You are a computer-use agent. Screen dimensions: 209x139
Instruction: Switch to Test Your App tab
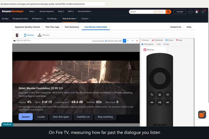point(52,27)
